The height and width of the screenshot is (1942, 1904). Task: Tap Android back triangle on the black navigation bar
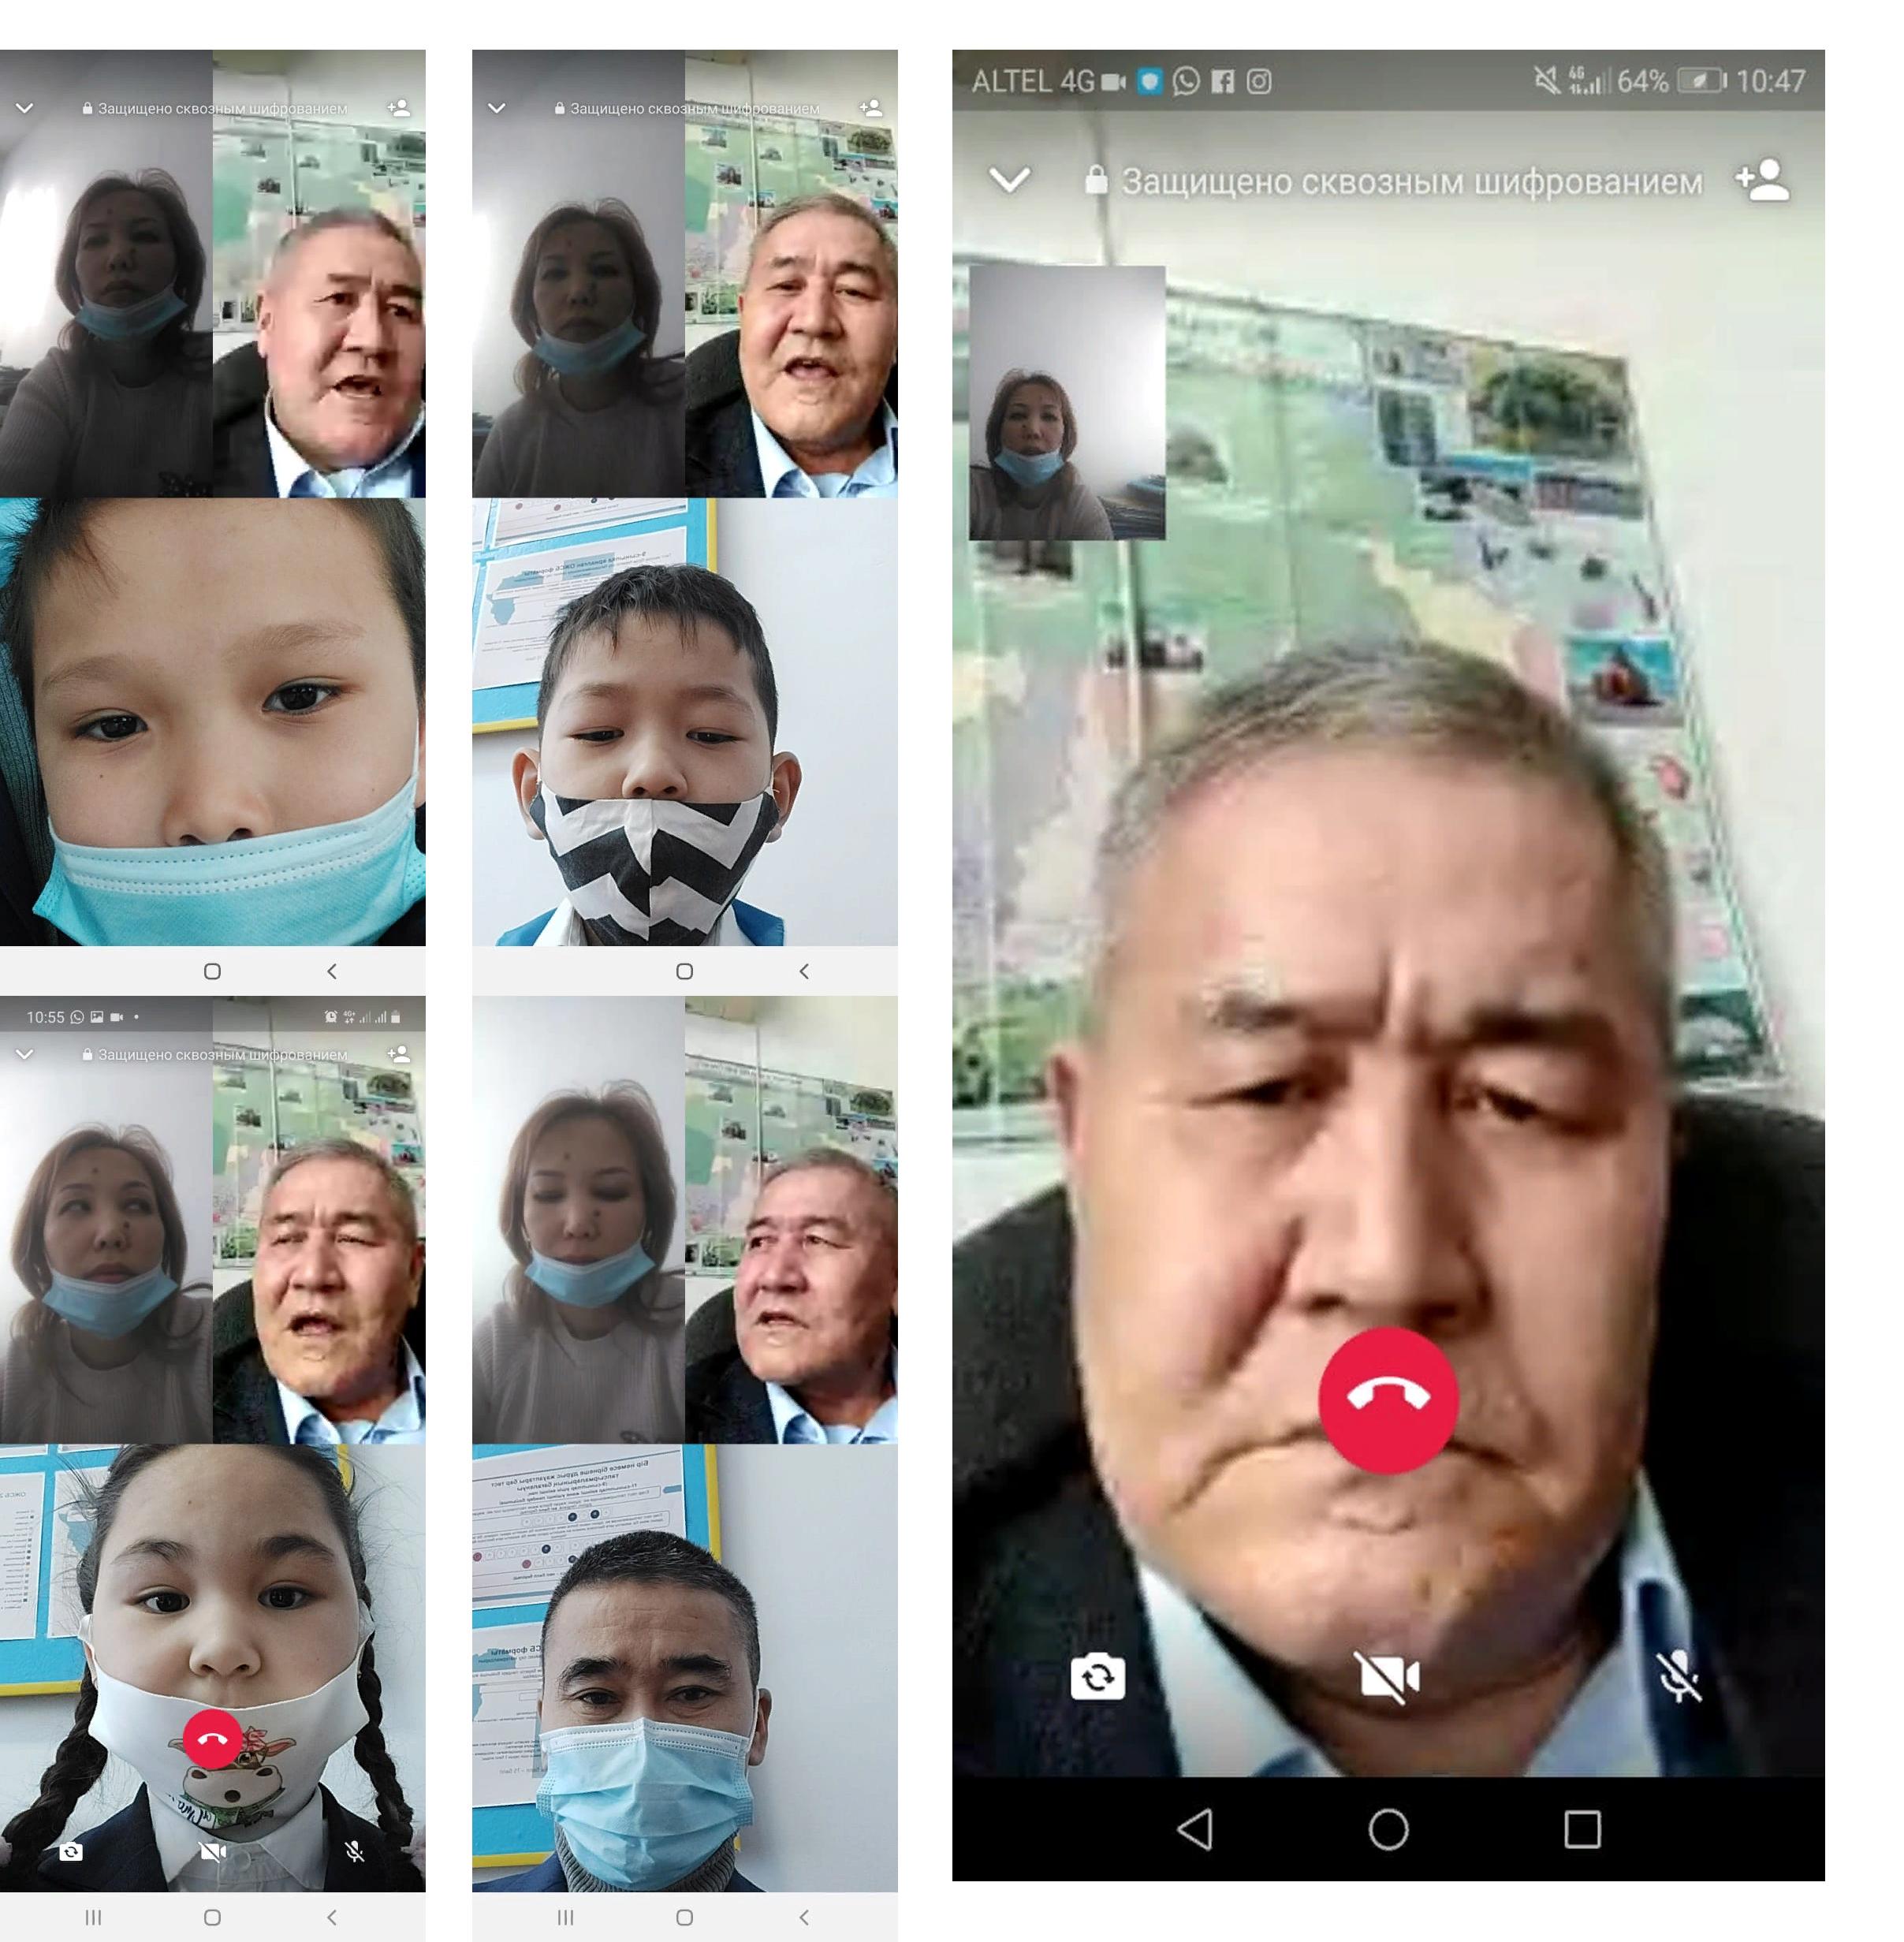(1195, 1829)
